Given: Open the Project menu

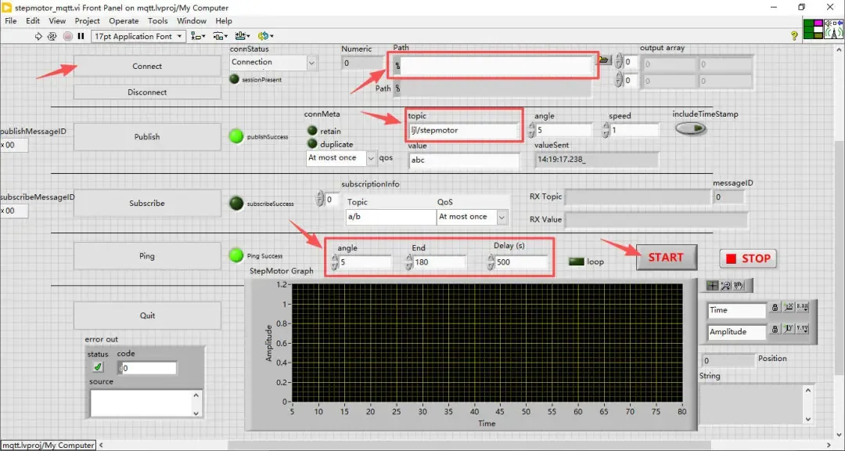Looking at the screenshot, I should pos(88,21).
